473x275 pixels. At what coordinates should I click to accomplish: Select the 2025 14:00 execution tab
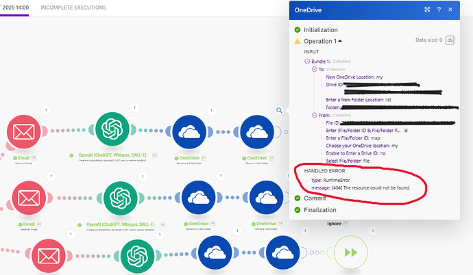point(14,8)
